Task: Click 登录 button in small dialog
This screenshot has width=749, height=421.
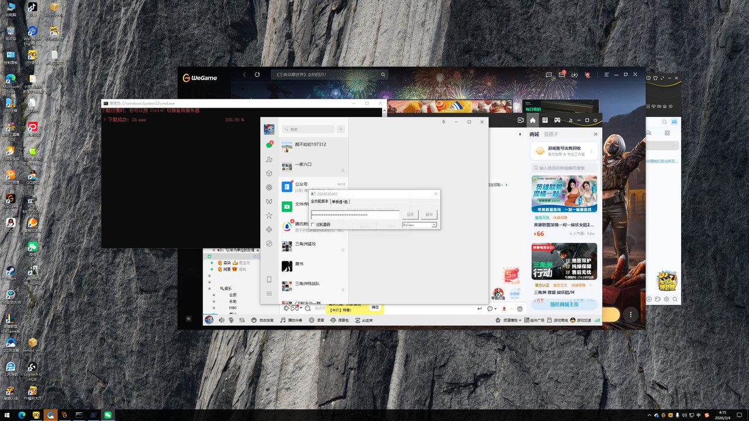Action: pyautogui.click(x=410, y=215)
